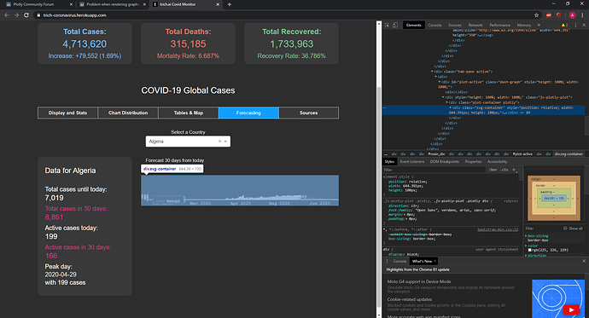Collapse the tab-pane active div node
This screenshot has width=589, height=318.
tap(432, 72)
